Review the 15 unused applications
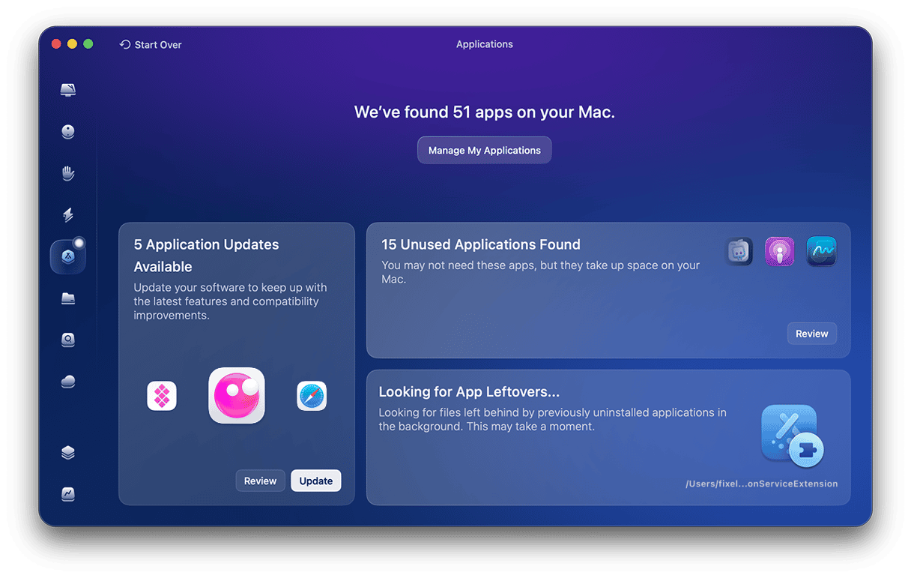Viewport: 911px width, 578px height. [812, 334]
